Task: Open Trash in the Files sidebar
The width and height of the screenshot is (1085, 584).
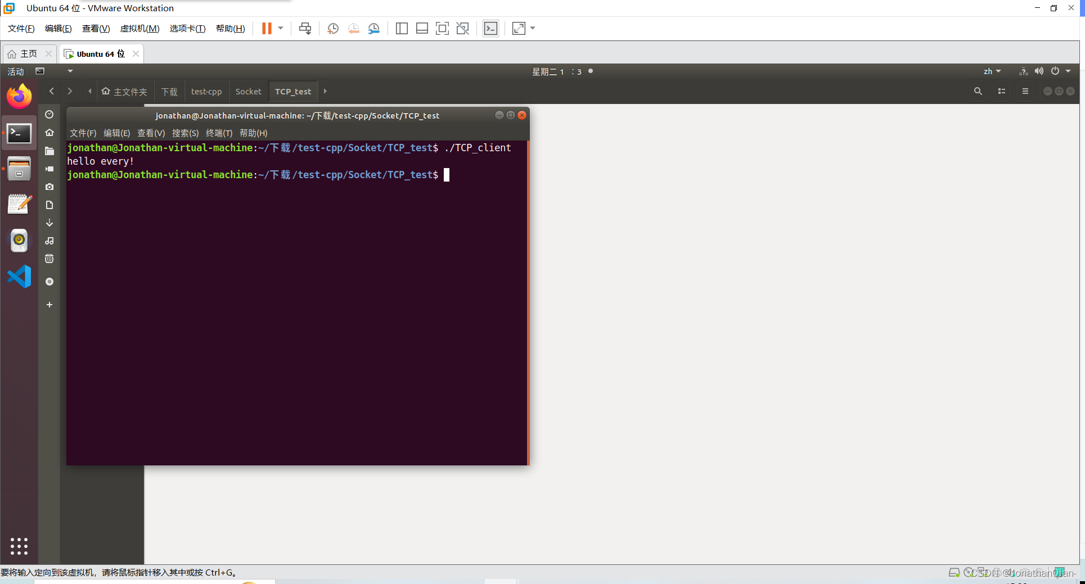Action: 49,259
